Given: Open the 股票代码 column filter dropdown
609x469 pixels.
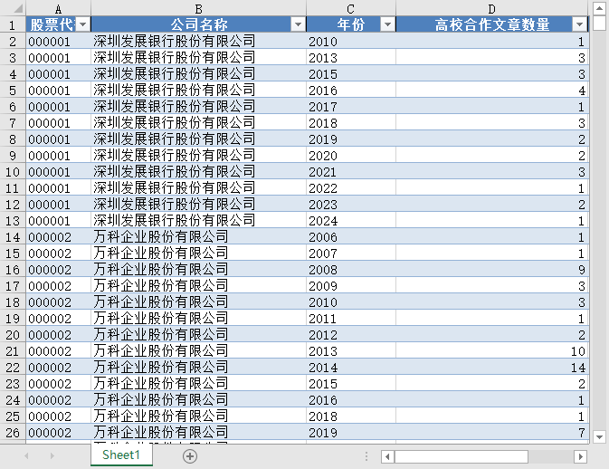Looking at the screenshot, I should (82, 24).
